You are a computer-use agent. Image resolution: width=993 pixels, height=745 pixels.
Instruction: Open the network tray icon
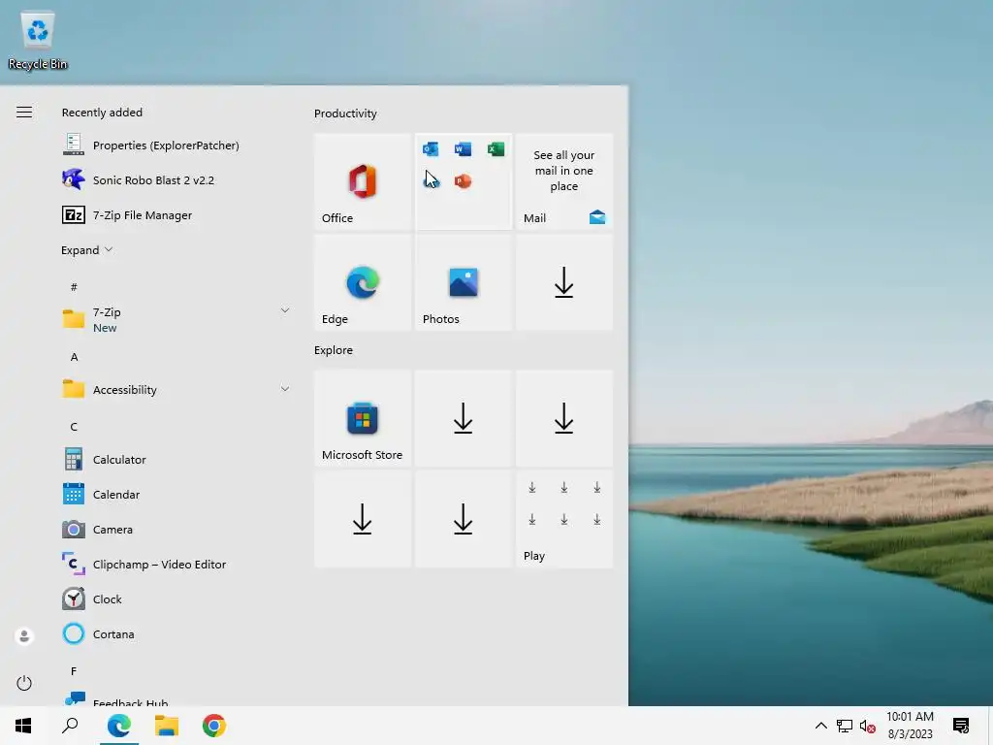point(845,726)
